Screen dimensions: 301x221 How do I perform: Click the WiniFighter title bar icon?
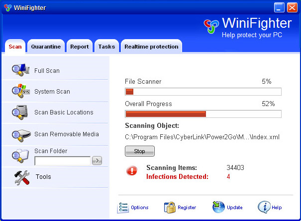pyautogui.click(x=7, y=7)
